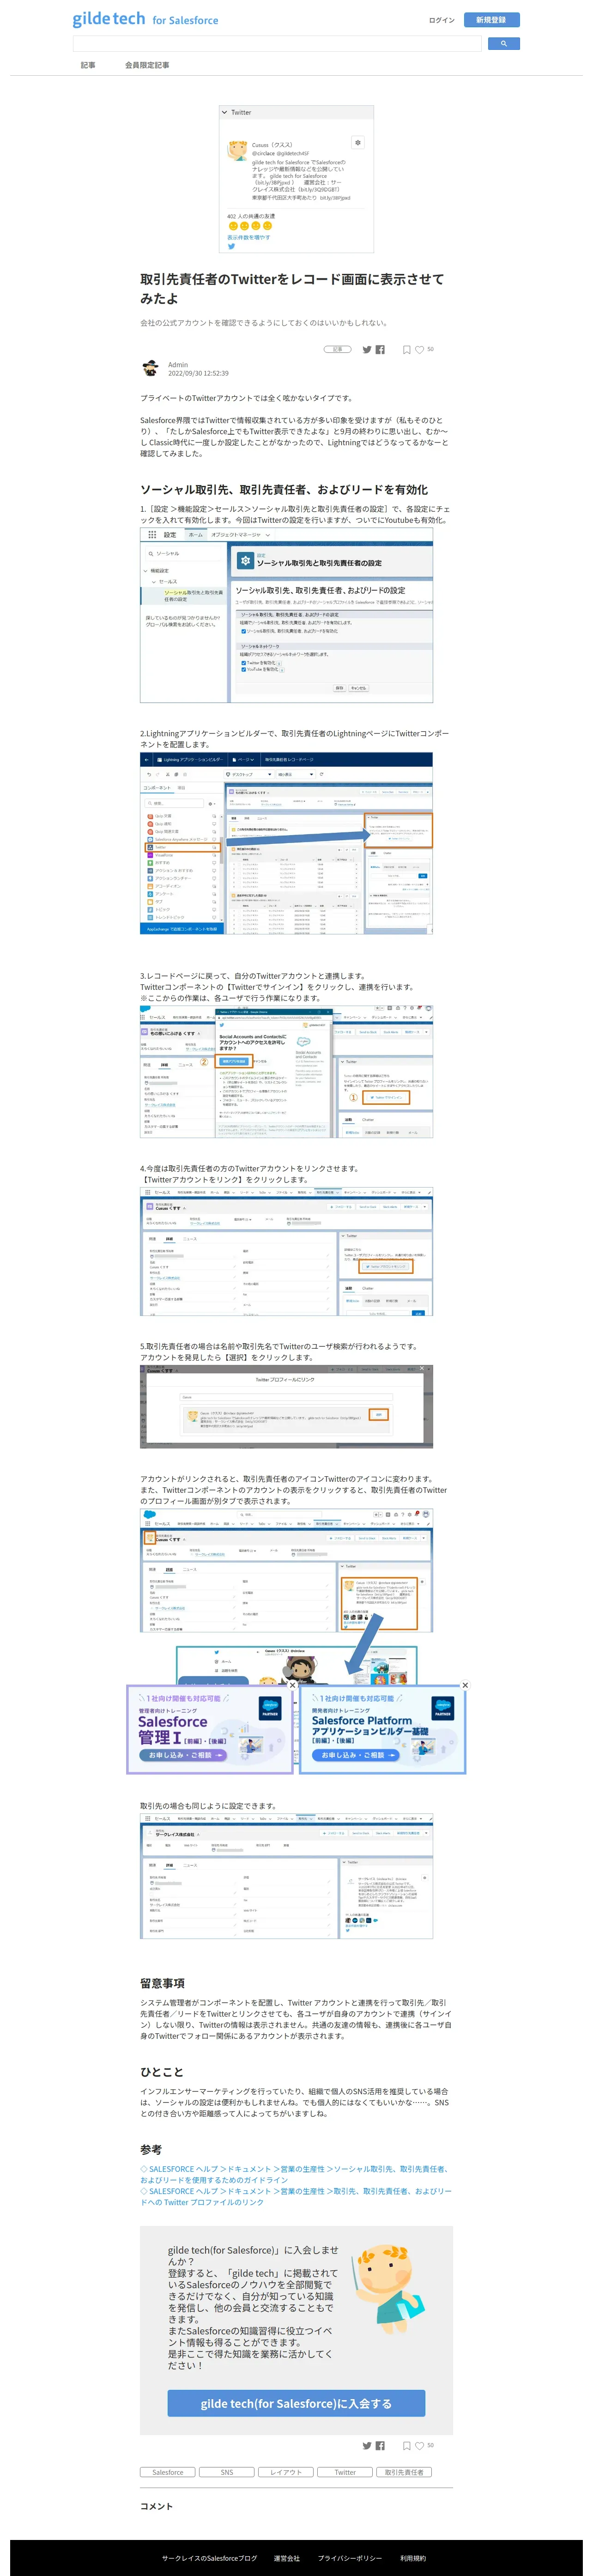Bookmark the article using the icon below the title
The height and width of the screenshot is (2576, 593).
click(406, 350)
